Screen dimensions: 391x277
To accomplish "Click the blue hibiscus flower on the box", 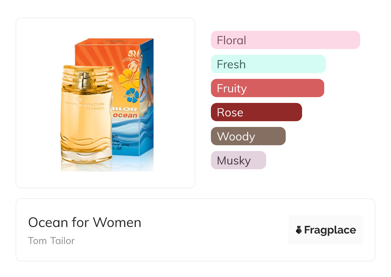I will click(x=132, y=95).
